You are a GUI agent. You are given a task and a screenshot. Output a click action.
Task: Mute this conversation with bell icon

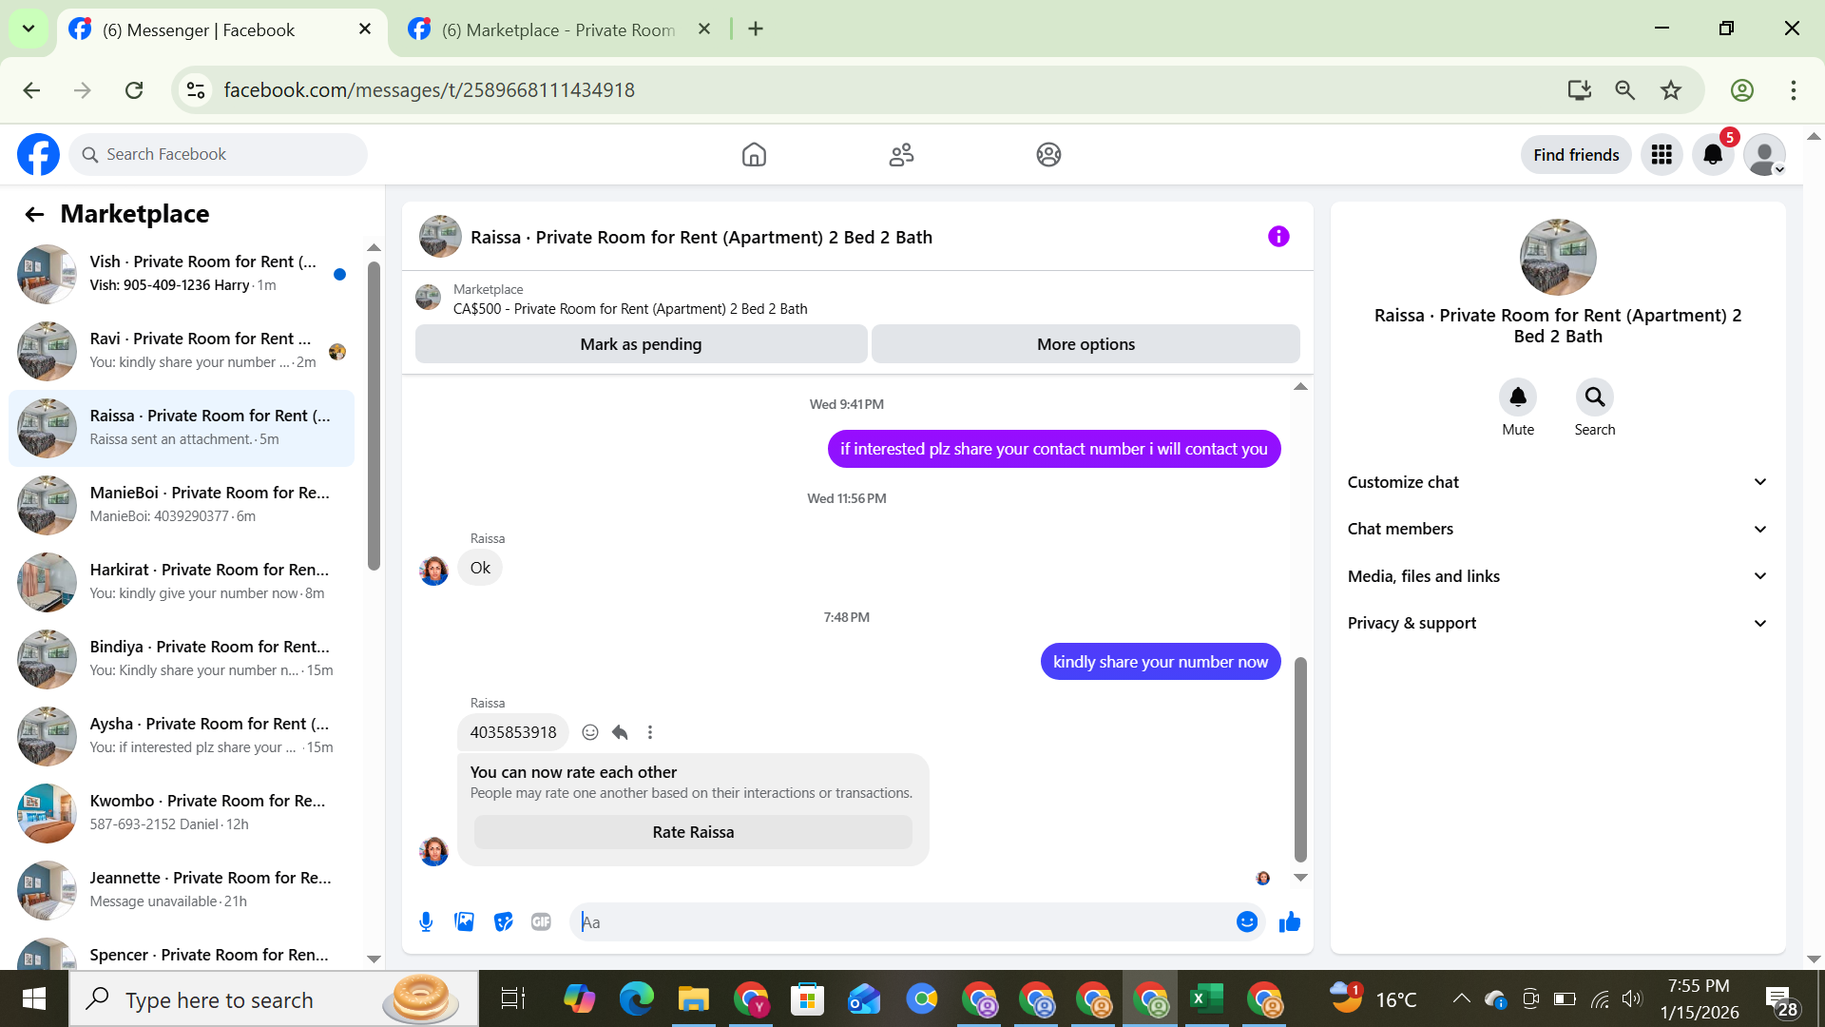point(1517,397)
